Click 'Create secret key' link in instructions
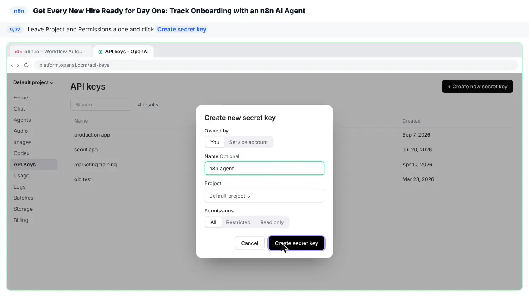The width and height of the screenshot is (529, 297). coord(182,29)
